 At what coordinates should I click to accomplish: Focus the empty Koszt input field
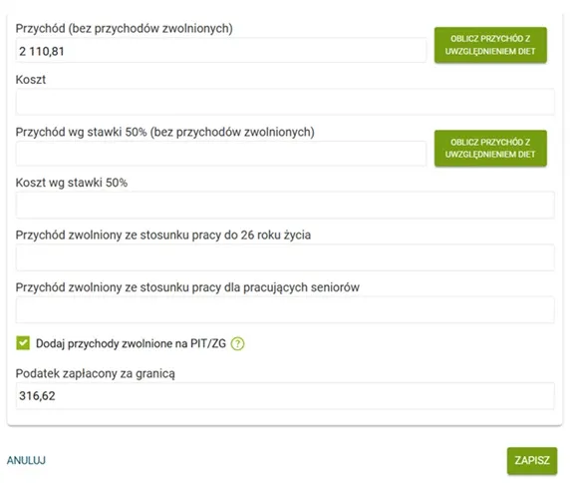(285, 102)
